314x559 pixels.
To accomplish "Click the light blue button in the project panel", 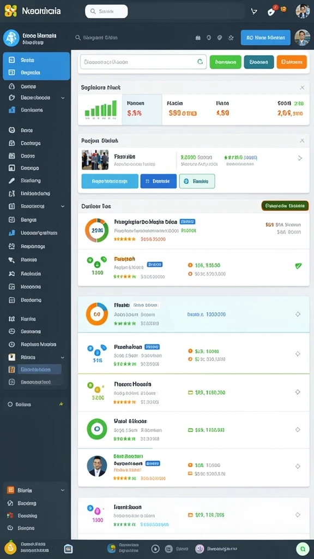I will [x=110, y=181].
